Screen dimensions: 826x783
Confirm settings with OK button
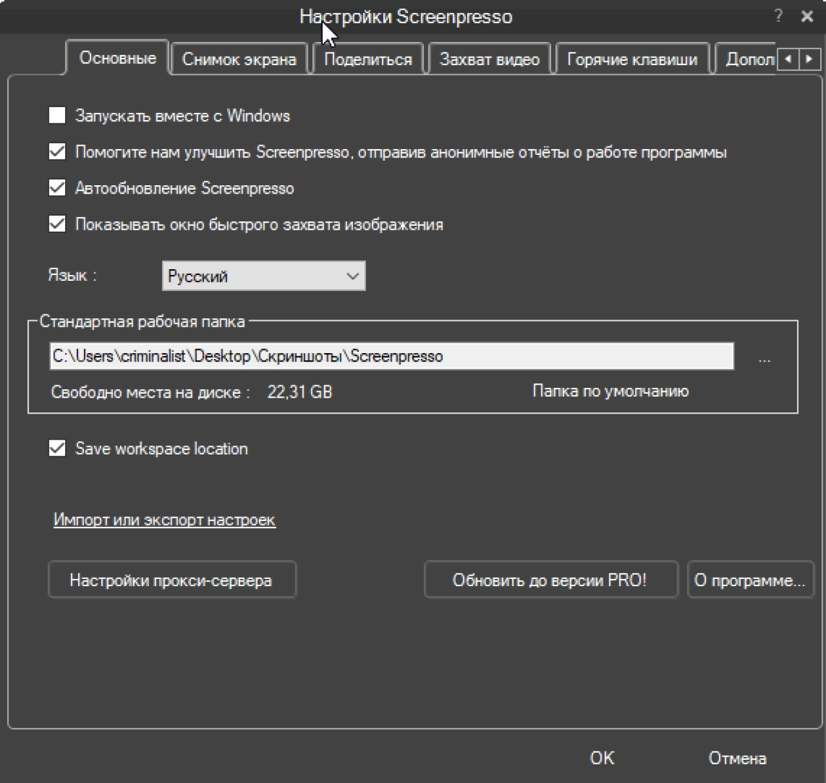[x=602, y=758]
